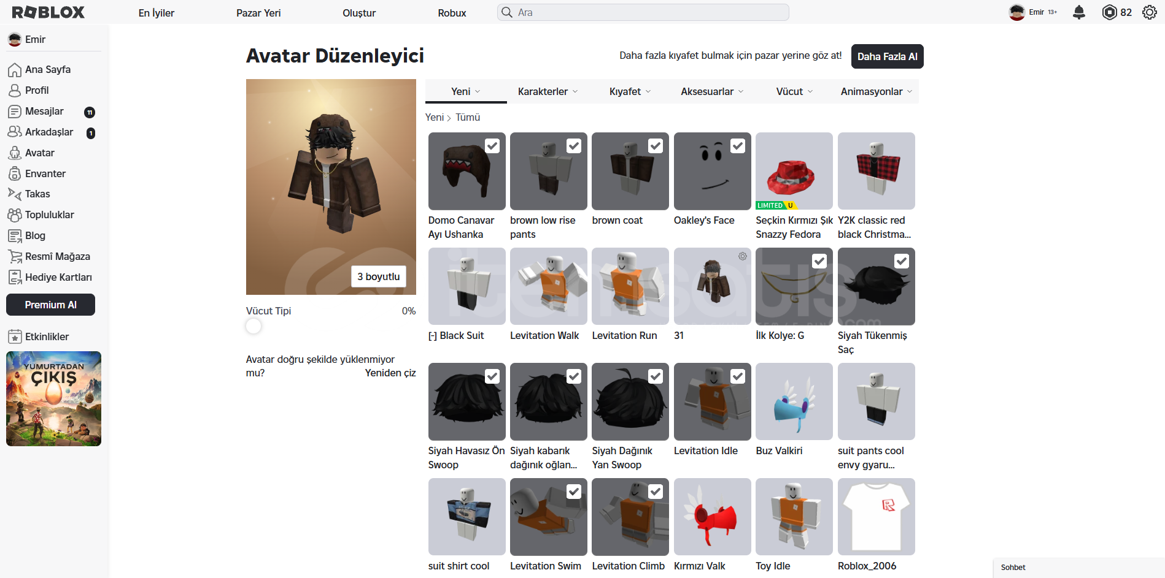1165x578 pixels.
Task: Open Robux in top navigation
Action: pos(452,13)
